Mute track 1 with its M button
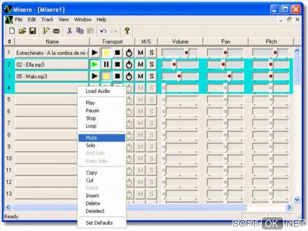308x231 pixels. click(x=140, y=53)
